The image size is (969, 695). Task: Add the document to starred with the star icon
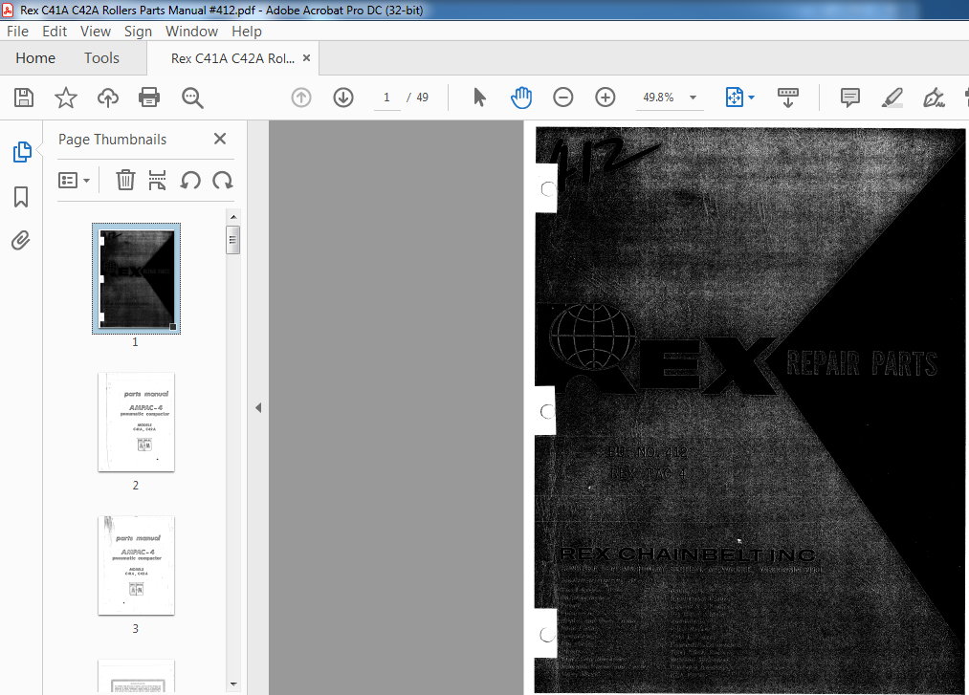[x=65, y=98]
